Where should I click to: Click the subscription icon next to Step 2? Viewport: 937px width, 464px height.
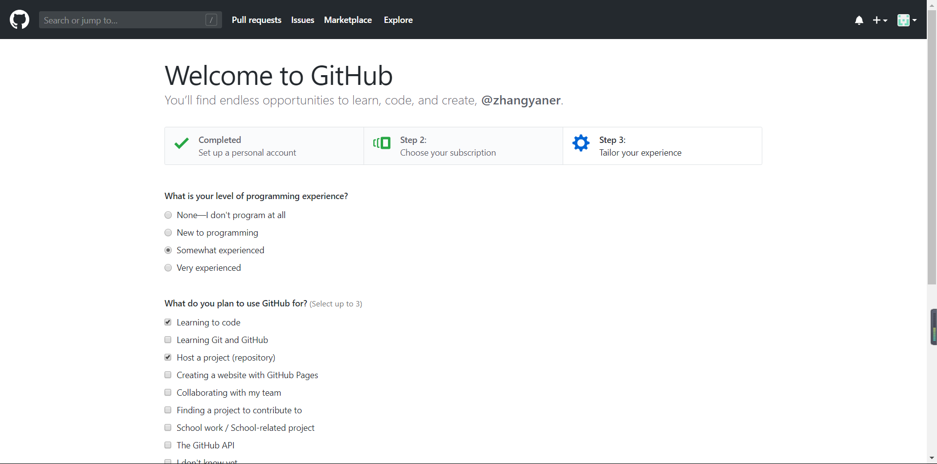point(382,143)
